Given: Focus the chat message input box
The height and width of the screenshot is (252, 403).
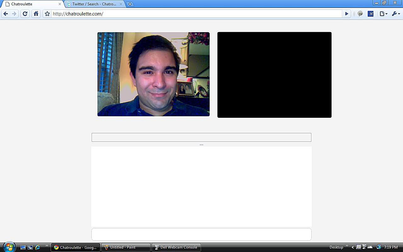Looking at the screenshot, I should [x=201, y=234].
